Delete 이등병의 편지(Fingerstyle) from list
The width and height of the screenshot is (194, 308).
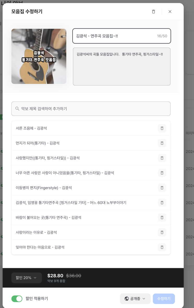click(162, 188)
